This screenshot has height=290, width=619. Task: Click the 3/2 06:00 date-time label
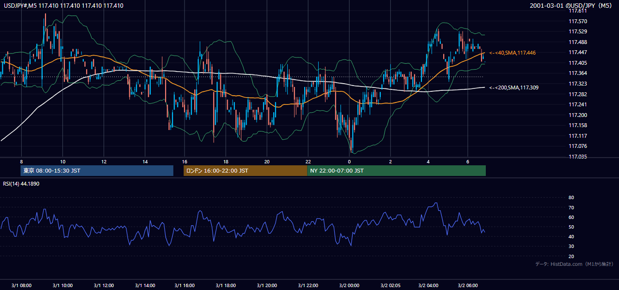[468, 286]
